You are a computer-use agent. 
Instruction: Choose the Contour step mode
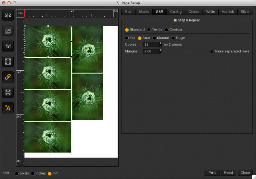167,30
